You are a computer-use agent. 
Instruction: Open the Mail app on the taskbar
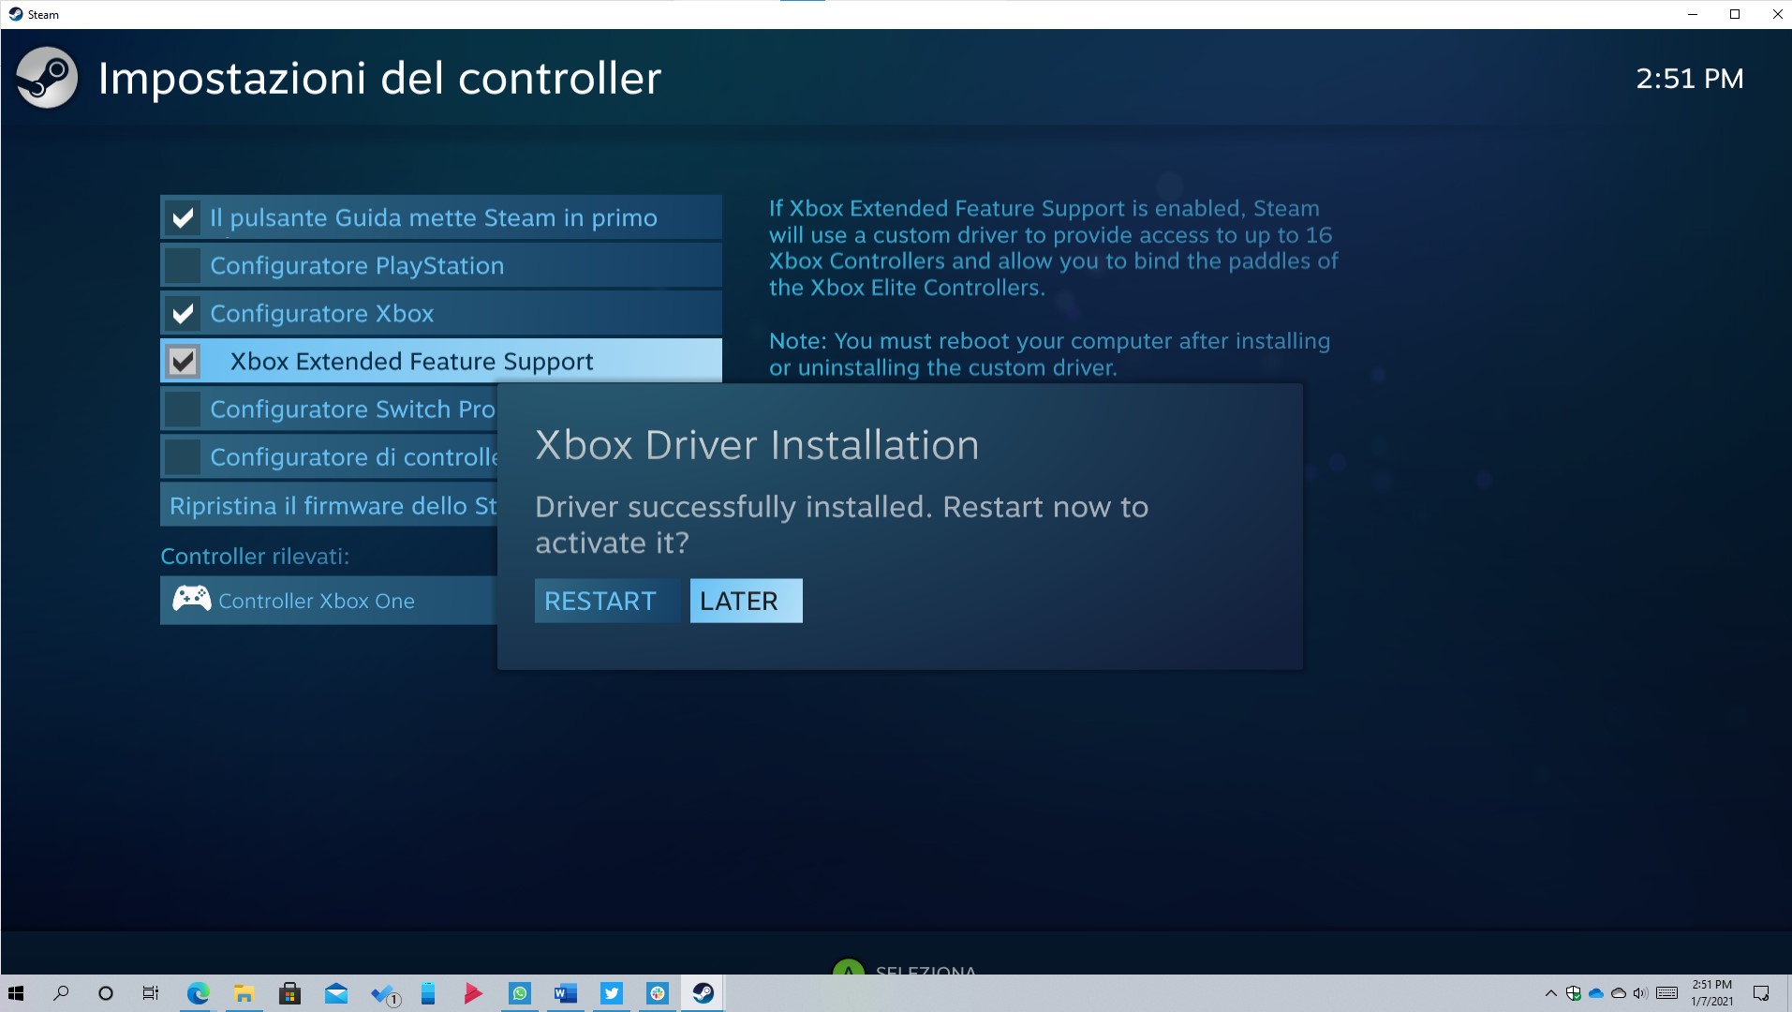coord(335,993)
